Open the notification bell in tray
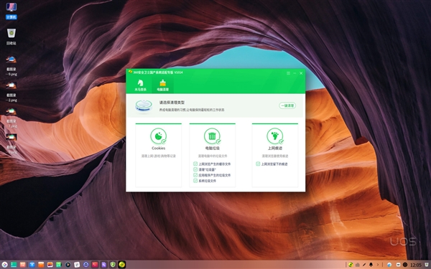The height and width of the screenshot is (269, 431). pyautogui.click(x=371, y=265)
